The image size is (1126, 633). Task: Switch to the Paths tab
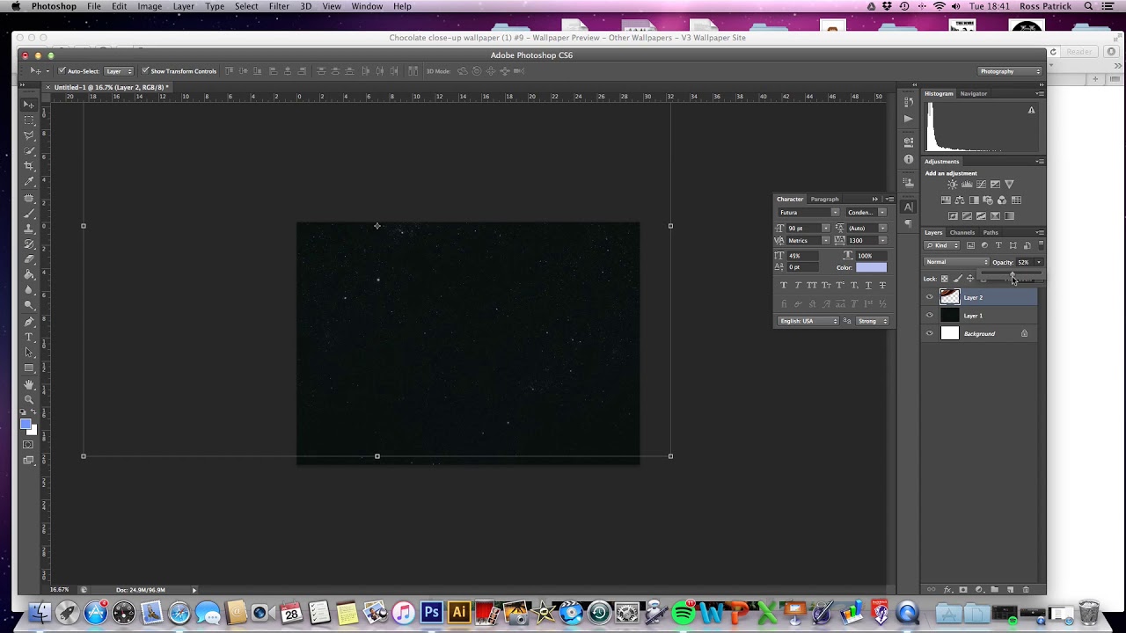pos(991,232)
